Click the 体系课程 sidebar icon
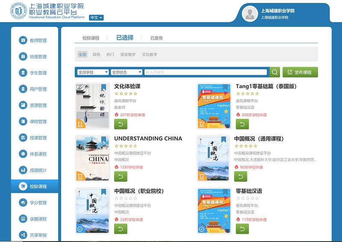The image size is (342, 242). (23, 154)
